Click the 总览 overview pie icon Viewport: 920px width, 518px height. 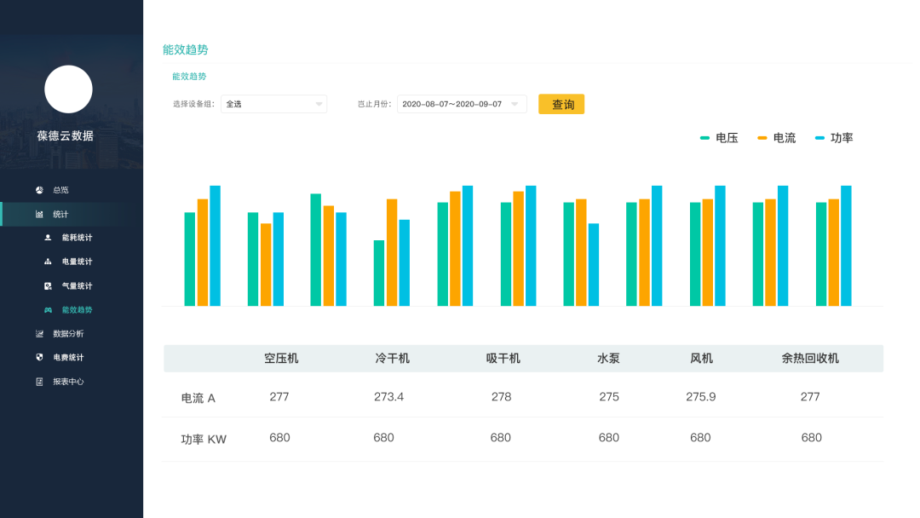[39, 190]
